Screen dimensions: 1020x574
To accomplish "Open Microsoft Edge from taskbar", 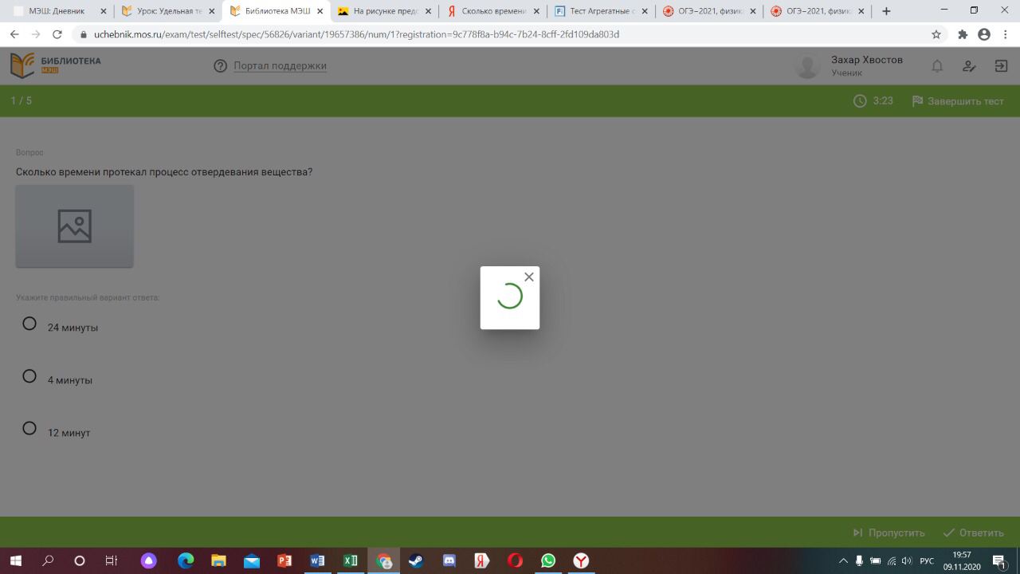I will click(186, 560).
